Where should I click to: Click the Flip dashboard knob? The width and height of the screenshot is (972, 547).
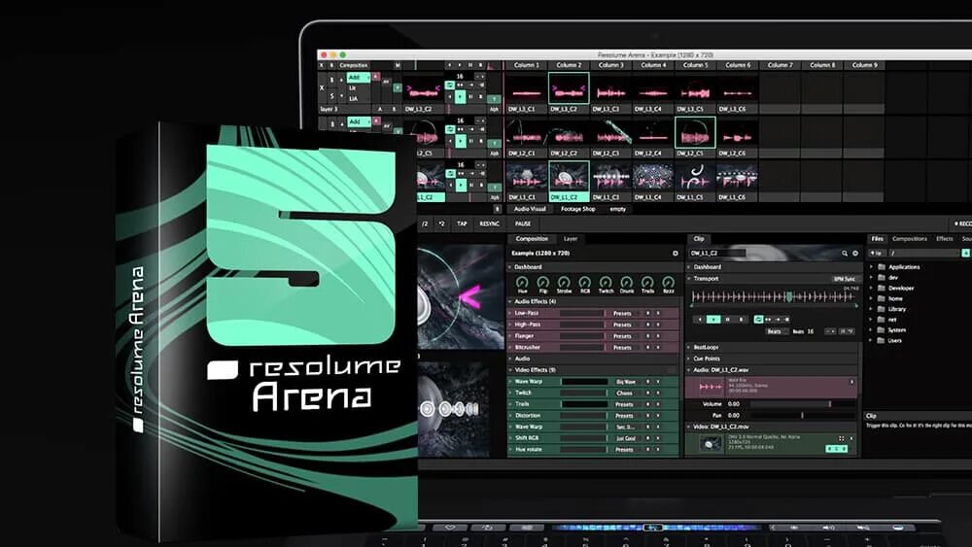[x=543, y=282]
